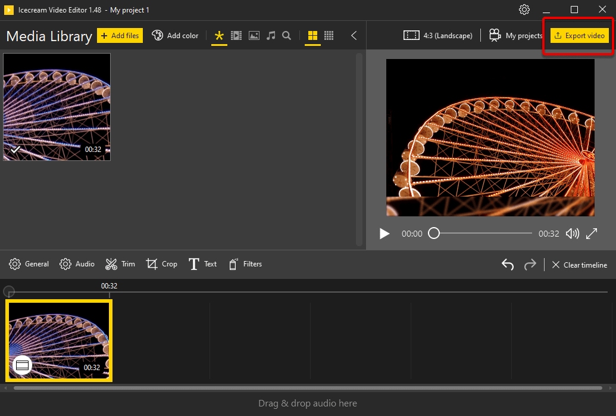Screen dimensions: 616x416
Task: Show all media with star filter
Action: (x=219, y=36)
